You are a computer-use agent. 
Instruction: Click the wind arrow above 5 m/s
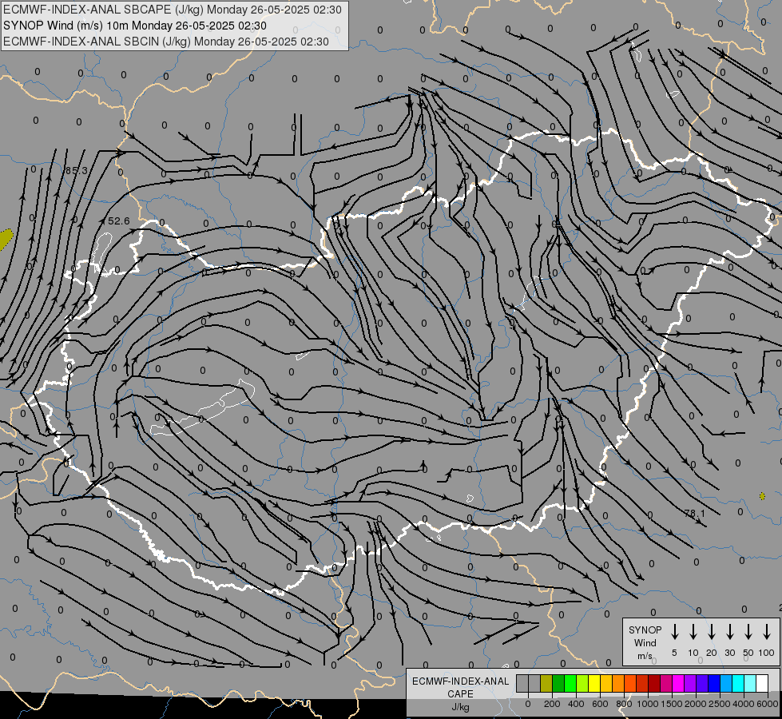coord(674,632)
